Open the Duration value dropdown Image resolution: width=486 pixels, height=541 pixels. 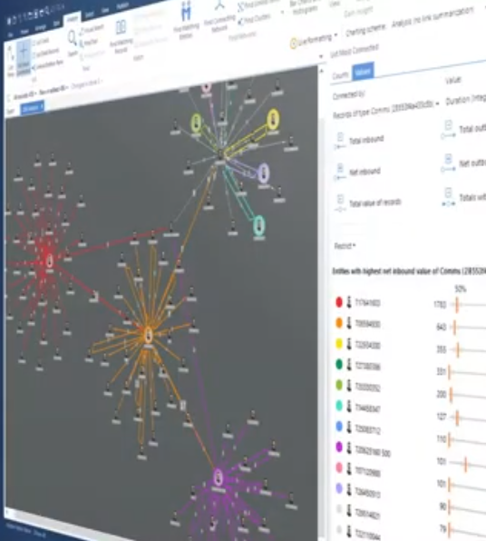coord(466,99)
